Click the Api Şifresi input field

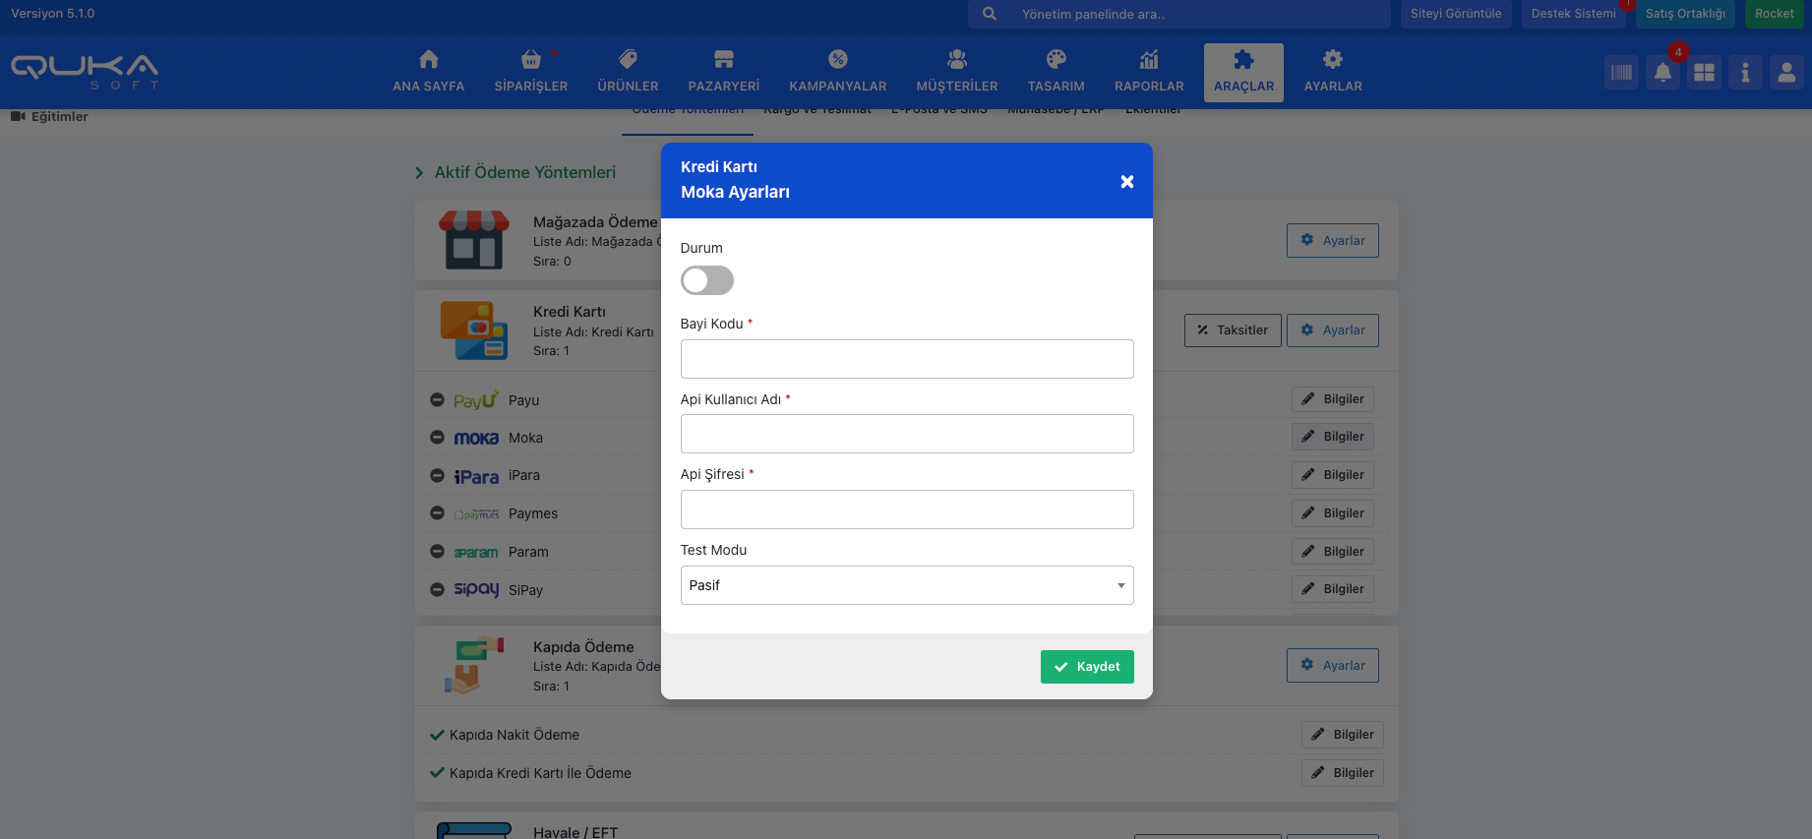click(x=906, y=509)
